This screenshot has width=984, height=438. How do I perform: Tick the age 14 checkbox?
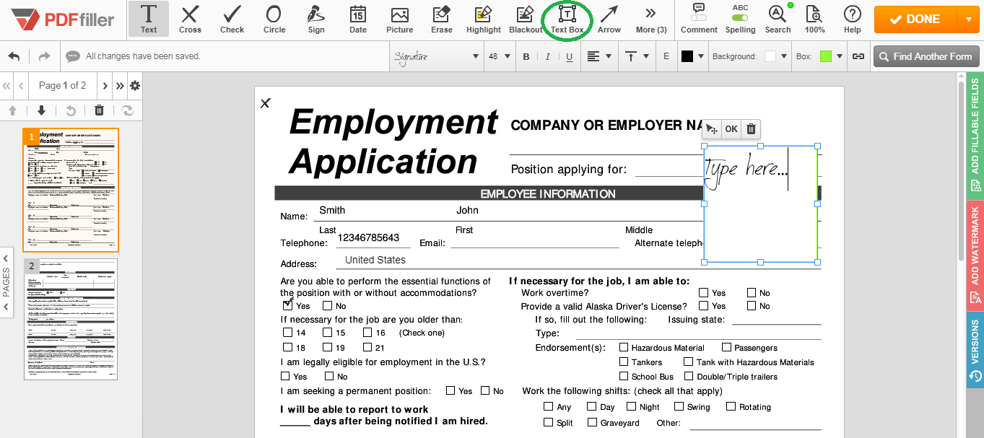[x=287, y=333]
